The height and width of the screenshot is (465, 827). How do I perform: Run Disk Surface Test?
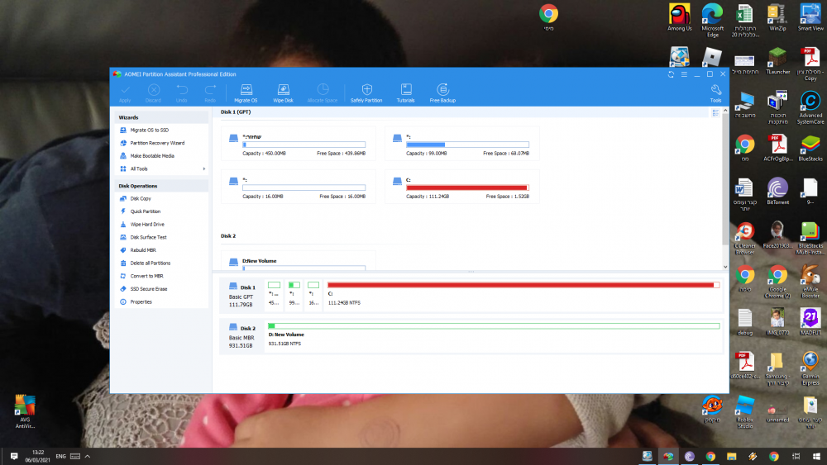[148, 238]
